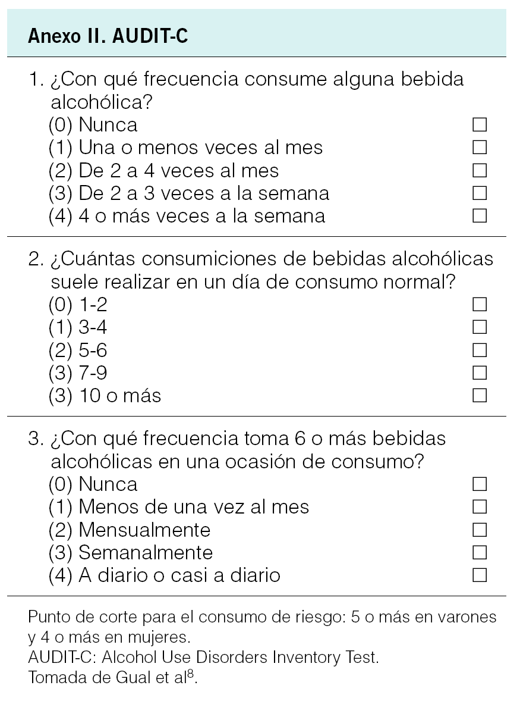Tick 'A diario o casi a diario' box
The height and width of the screenshot is (701, 520).
pyautogui.click(x=480, y=575)
